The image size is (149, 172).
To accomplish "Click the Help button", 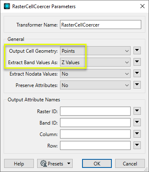I will (x=19, y=163).
